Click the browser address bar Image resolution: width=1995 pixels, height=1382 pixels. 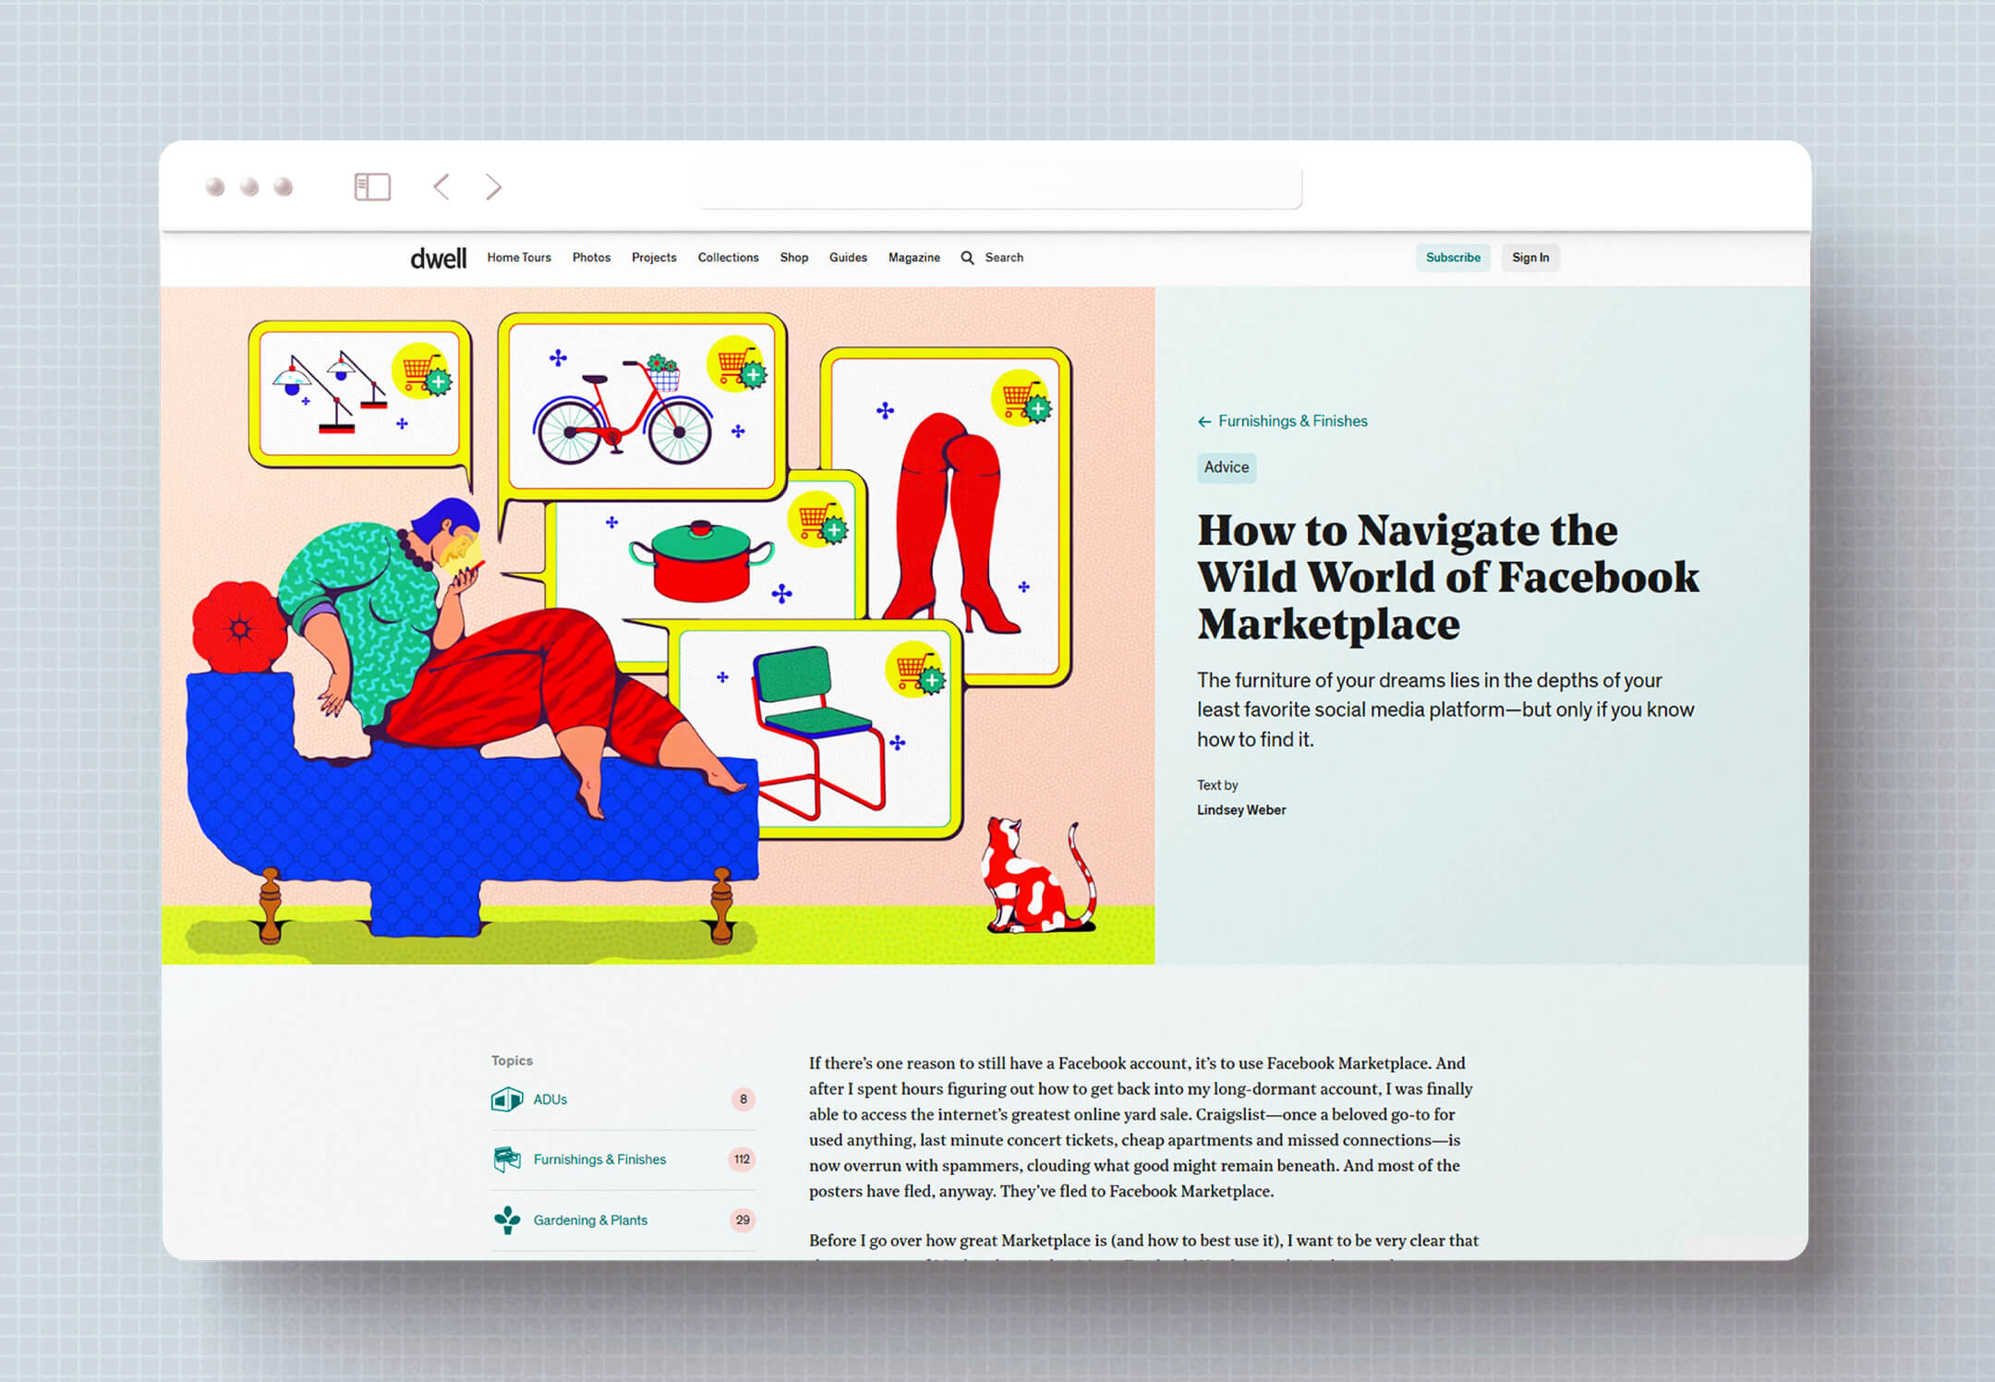[x=999, y=187]
